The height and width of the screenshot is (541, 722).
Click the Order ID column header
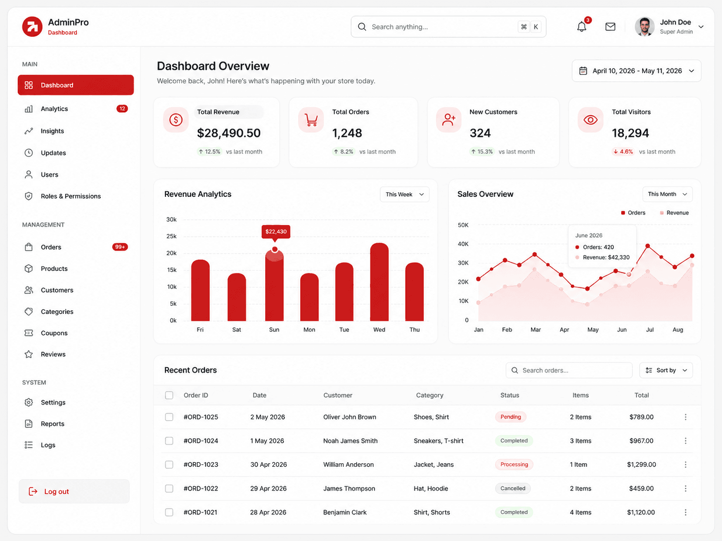click(196, 395)
